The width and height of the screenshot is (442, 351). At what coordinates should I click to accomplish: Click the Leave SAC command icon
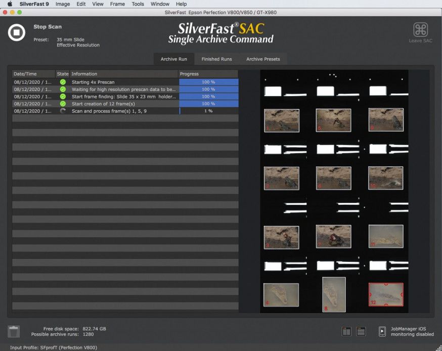[x=420, y=30]
